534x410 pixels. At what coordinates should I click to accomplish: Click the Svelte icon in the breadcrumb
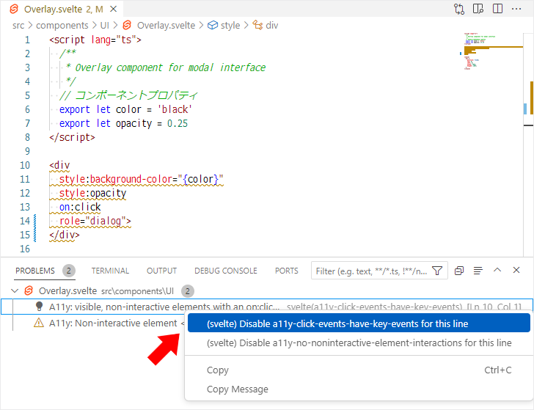pos(127,25)
